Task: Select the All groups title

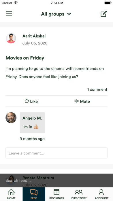Action: coord(52,14)
